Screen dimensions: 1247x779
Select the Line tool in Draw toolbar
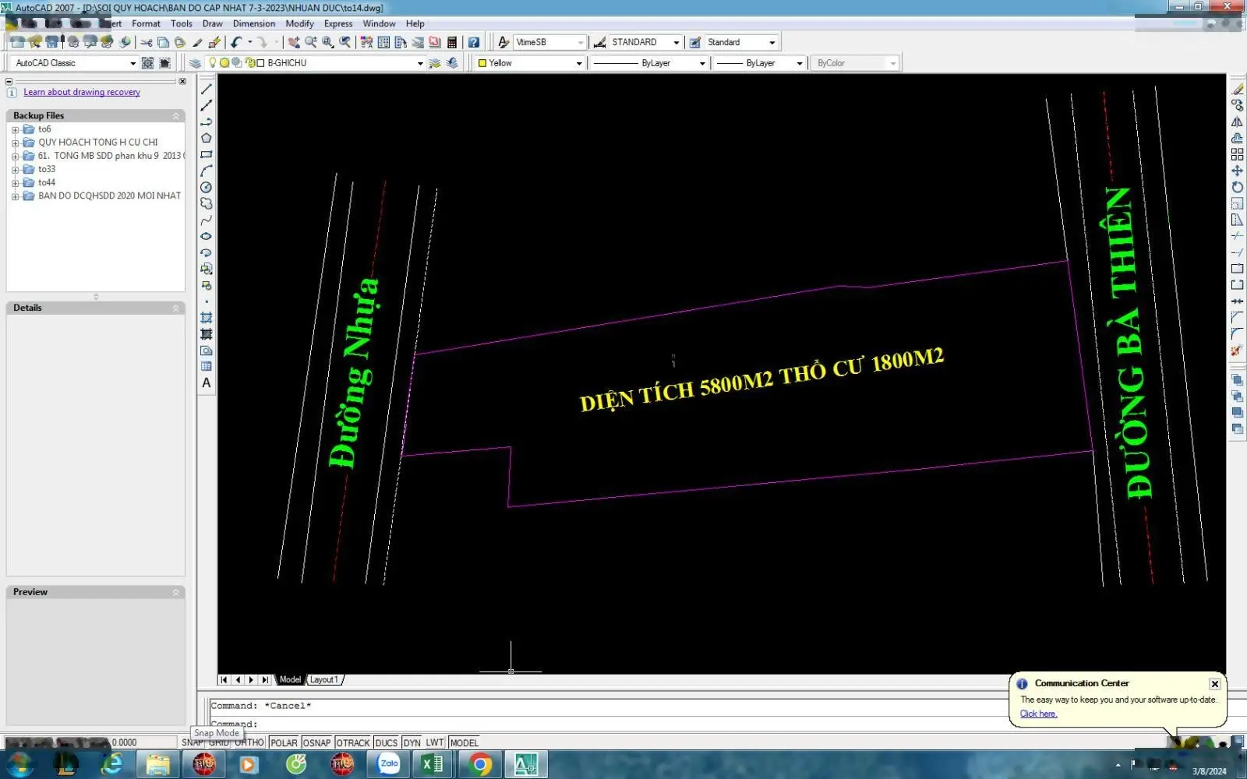click(x=207, y=89)
